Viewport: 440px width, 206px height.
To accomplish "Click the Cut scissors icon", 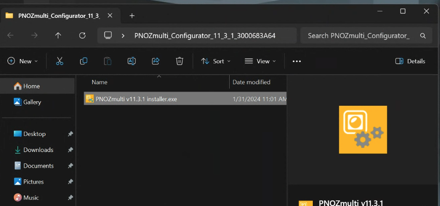I will pos(60,61).
